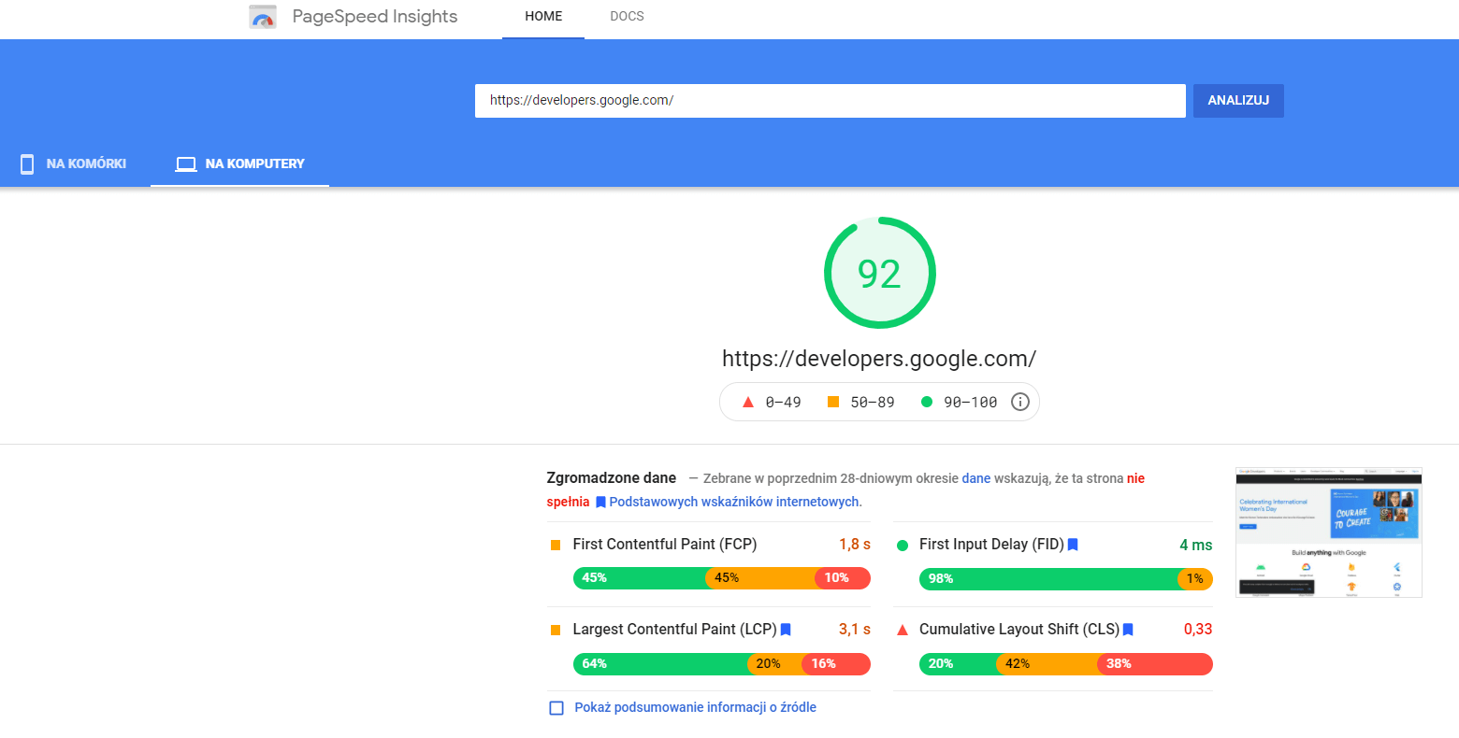Click the green 98% segment of FID bar

pyautogui.click(x=1048, y=579)
